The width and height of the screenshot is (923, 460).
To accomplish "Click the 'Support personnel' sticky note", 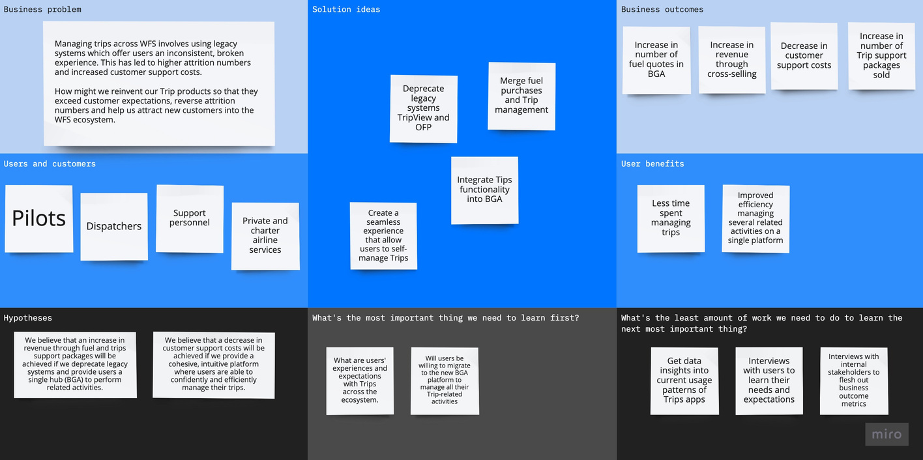I will coord(190,219).
